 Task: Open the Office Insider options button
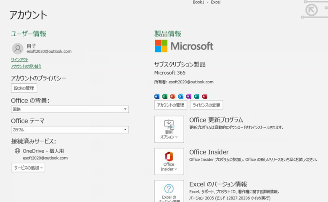pos(169,162)
